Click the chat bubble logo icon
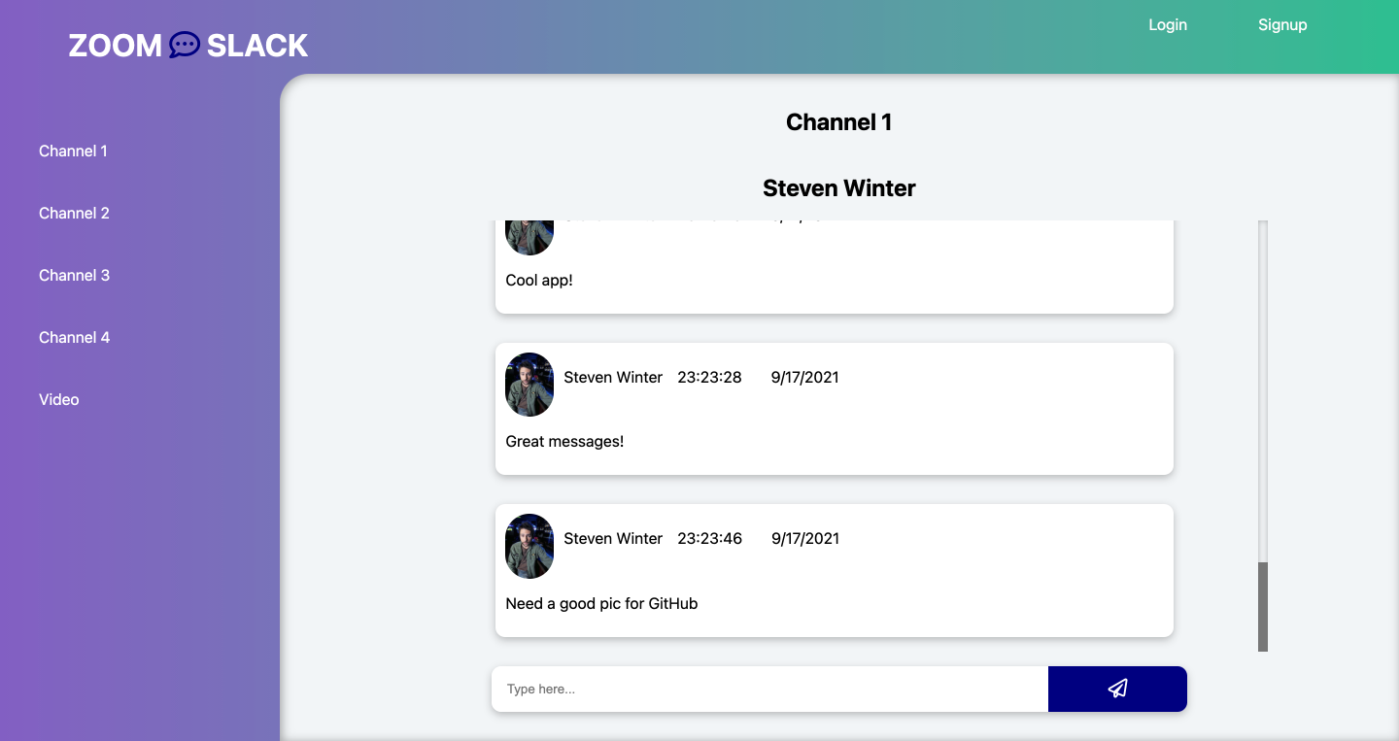1399x741 pixels. click(185, 45)
